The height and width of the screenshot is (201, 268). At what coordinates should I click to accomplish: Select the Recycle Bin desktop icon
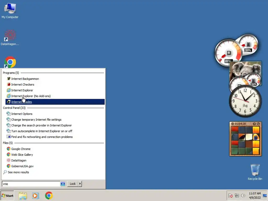(255, 172)
